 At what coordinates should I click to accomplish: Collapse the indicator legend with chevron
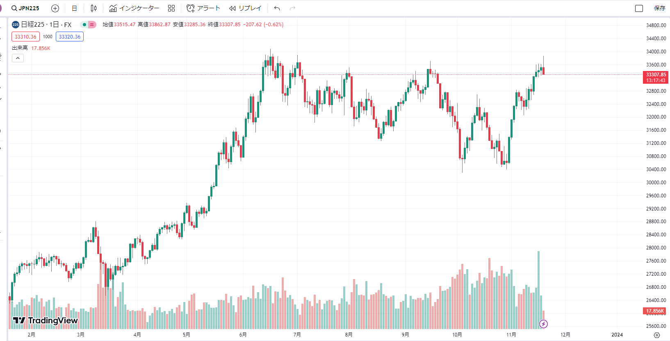(18, 58)
